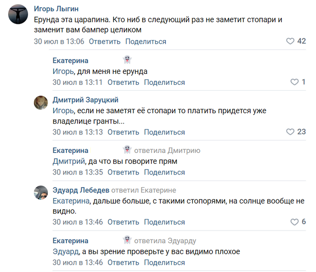Like Дмитрий Заруцкий's comment heart icon
Image resolution: width=316 pixels, height=272 pixels.
click(290, 132)
